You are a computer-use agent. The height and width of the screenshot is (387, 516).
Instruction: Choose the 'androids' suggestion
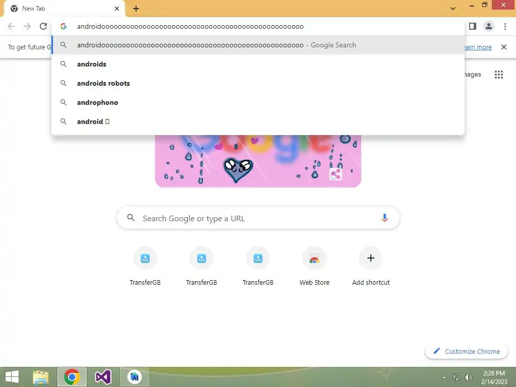coord(258,64)
